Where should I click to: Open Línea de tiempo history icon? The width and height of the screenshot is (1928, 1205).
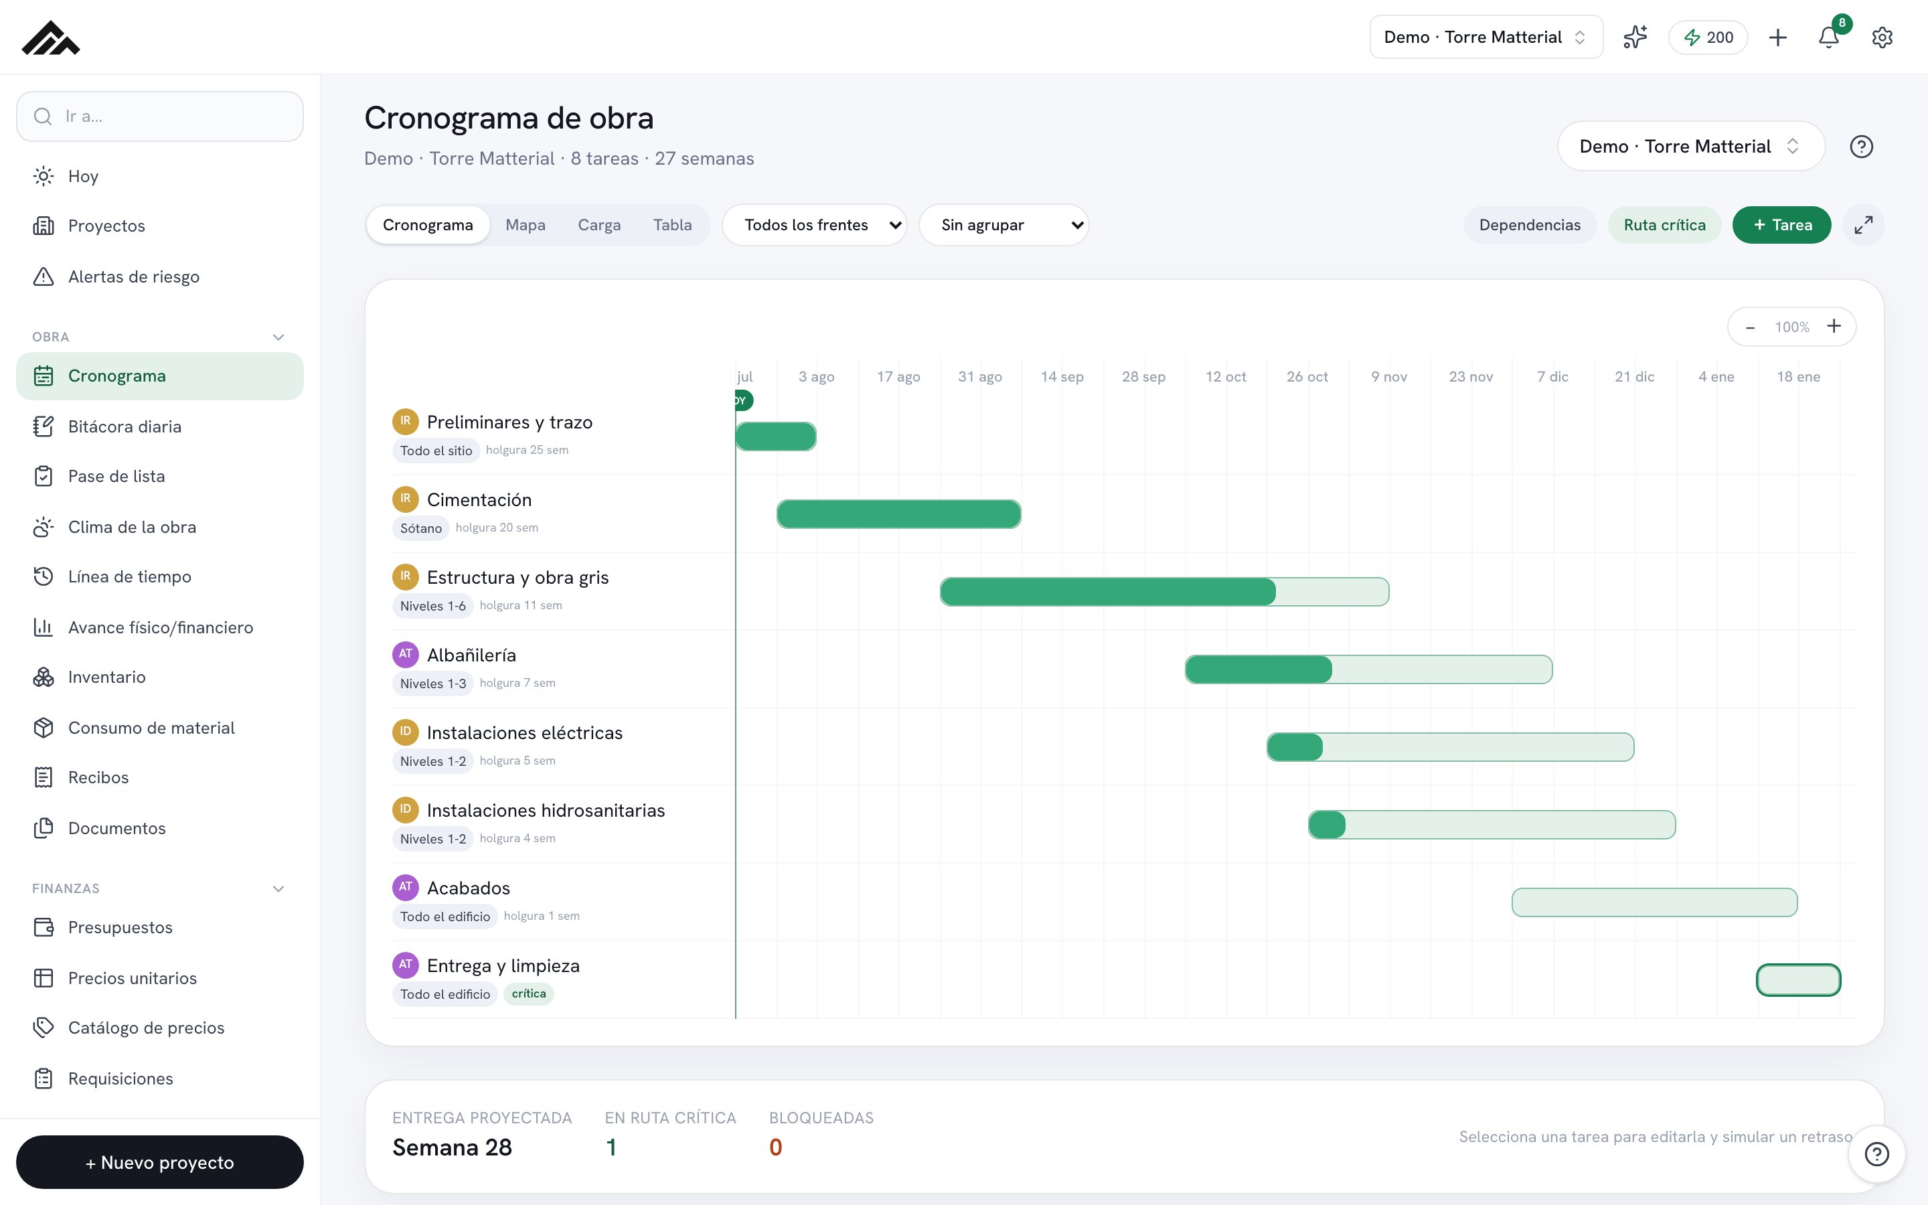pos(44,576)
